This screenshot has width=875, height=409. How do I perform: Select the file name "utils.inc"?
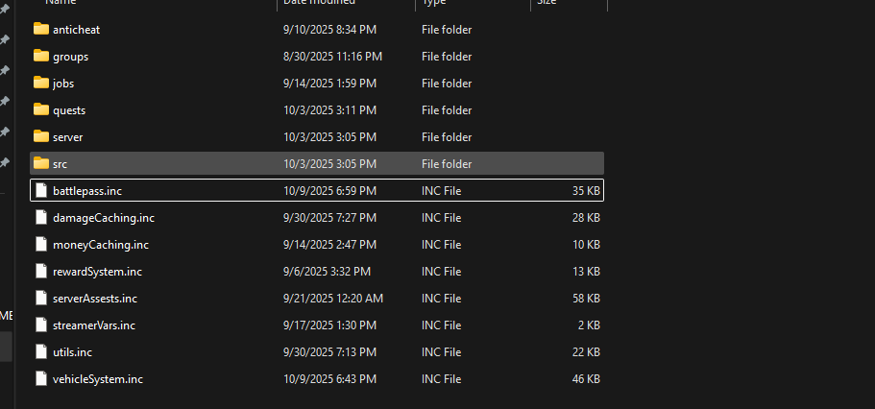coord(73,352)
